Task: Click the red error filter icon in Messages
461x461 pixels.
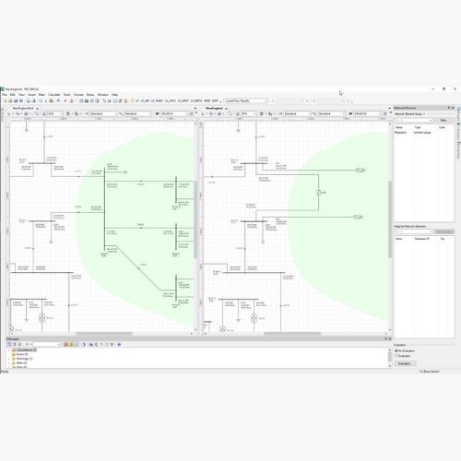Action: (65, 344)
